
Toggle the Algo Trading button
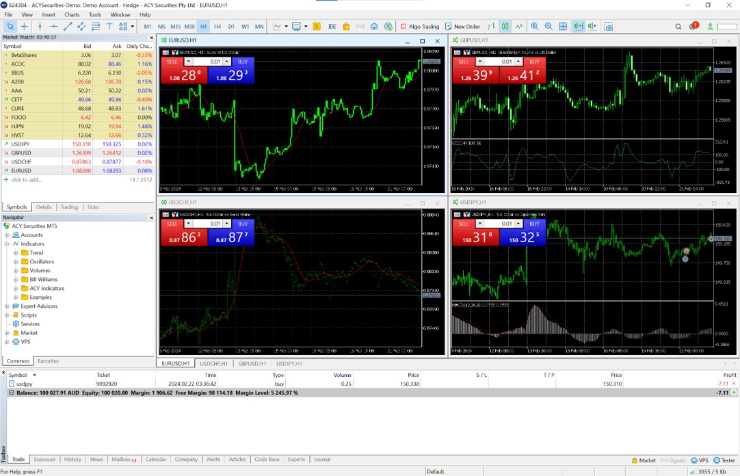pos(419,27)
